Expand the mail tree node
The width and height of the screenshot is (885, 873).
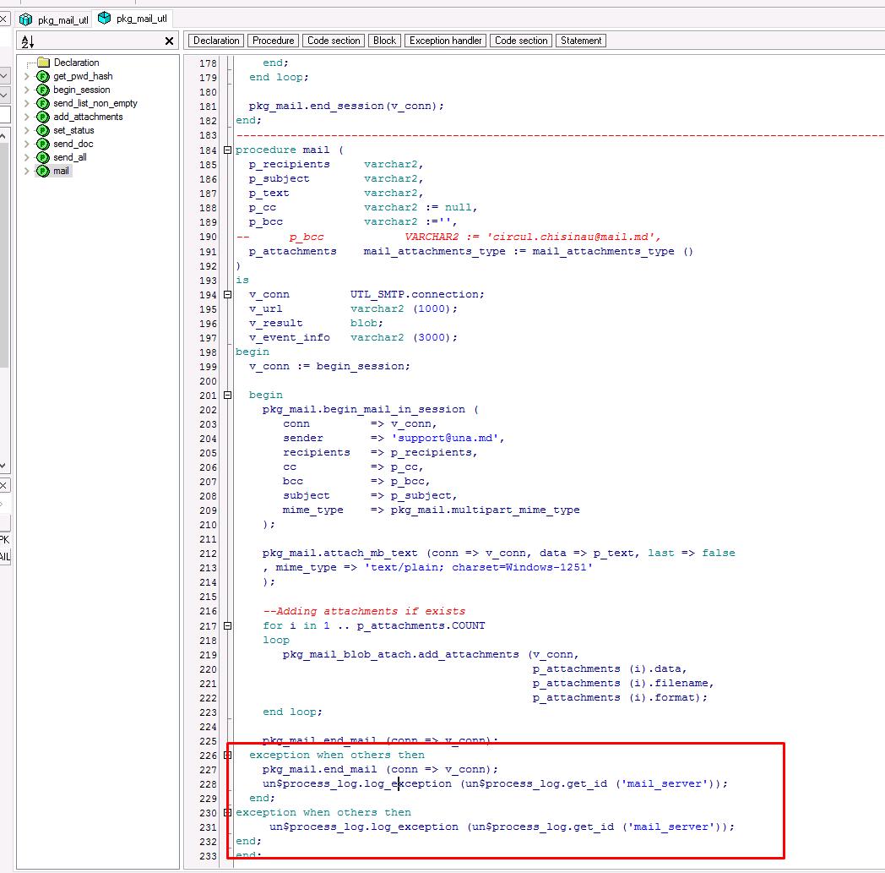pyautogui.click(x=26, y=171)
